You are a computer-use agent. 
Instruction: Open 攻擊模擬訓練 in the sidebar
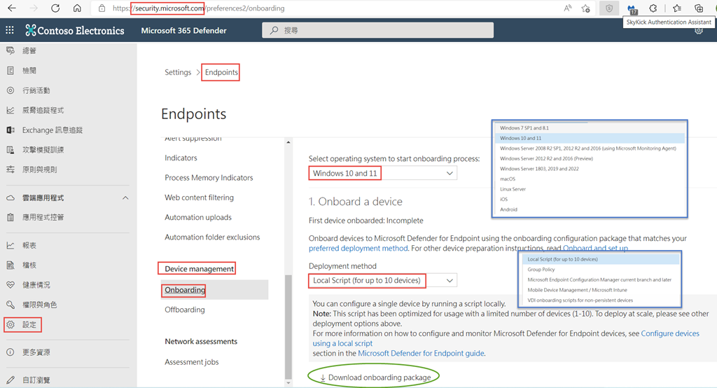pyautogui.click(x=43, y=150)
